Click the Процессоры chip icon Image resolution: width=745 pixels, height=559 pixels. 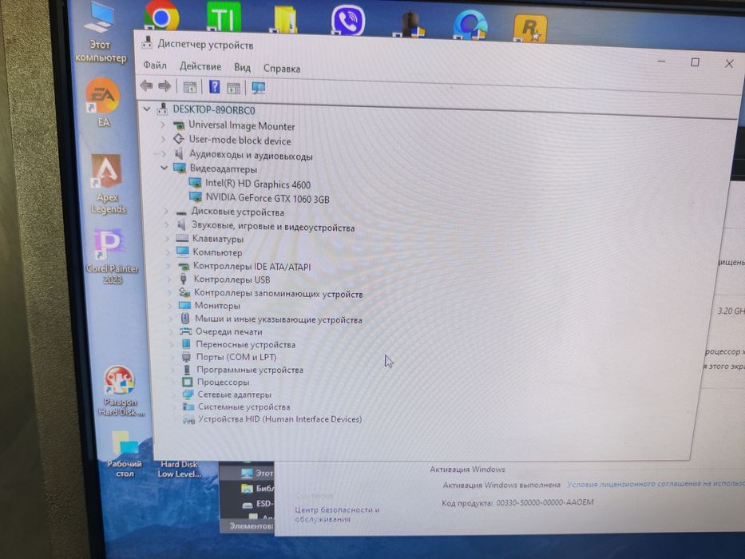tap(187, 382)
